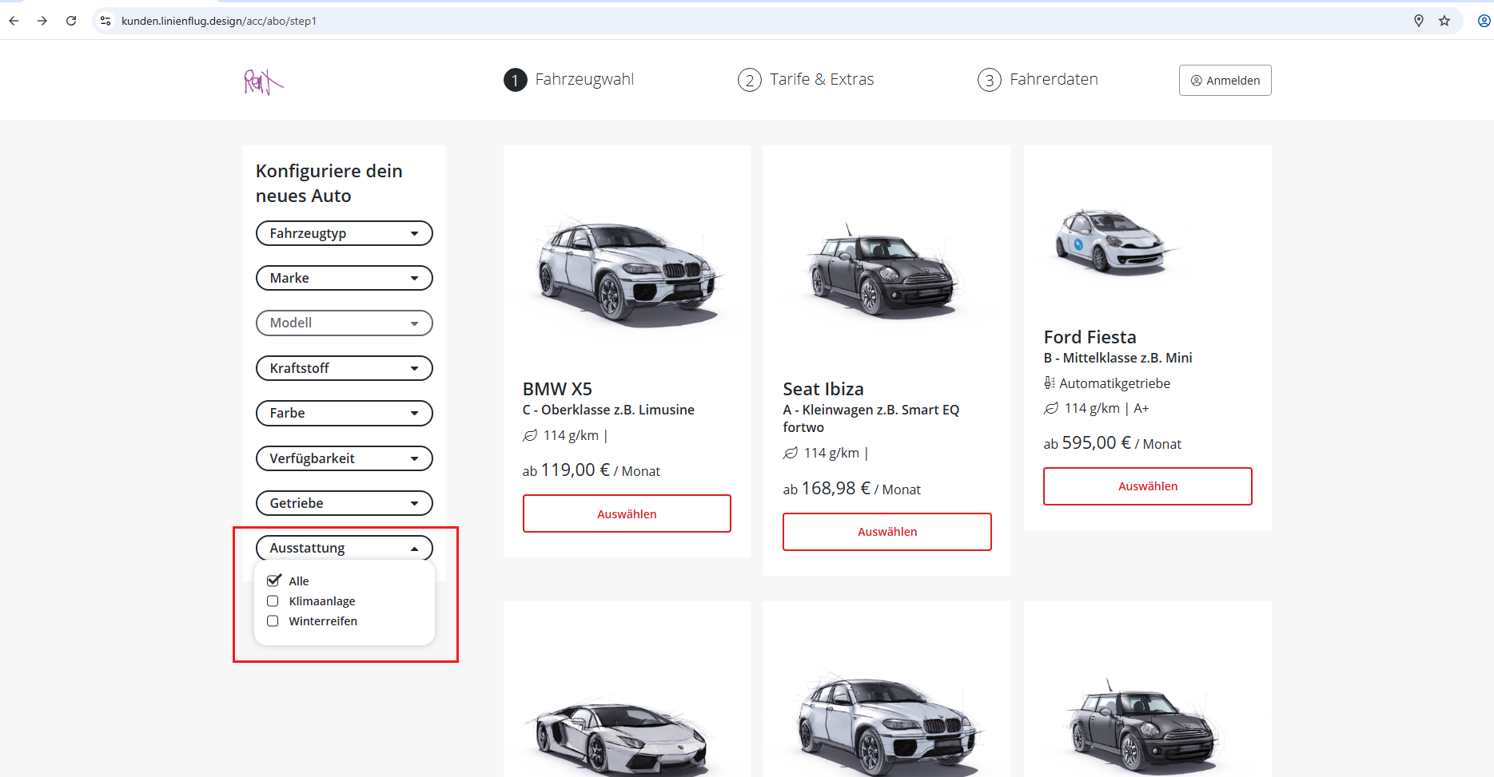
Task: Collapse the Ausstattung dropdown
Action: [344, 548]
